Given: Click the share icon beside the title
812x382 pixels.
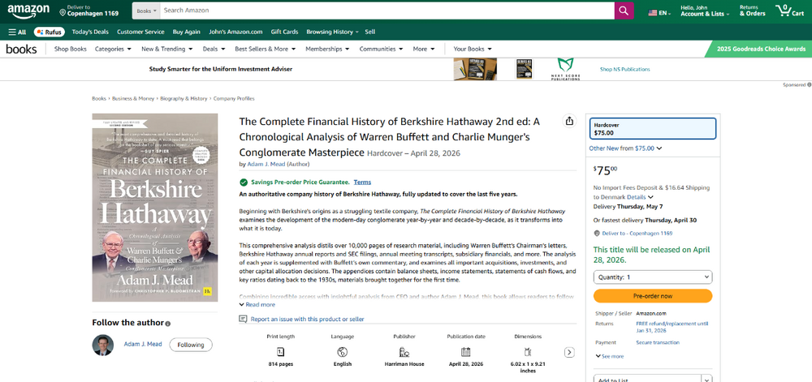Looking at the screenshot, I should 569,121.
